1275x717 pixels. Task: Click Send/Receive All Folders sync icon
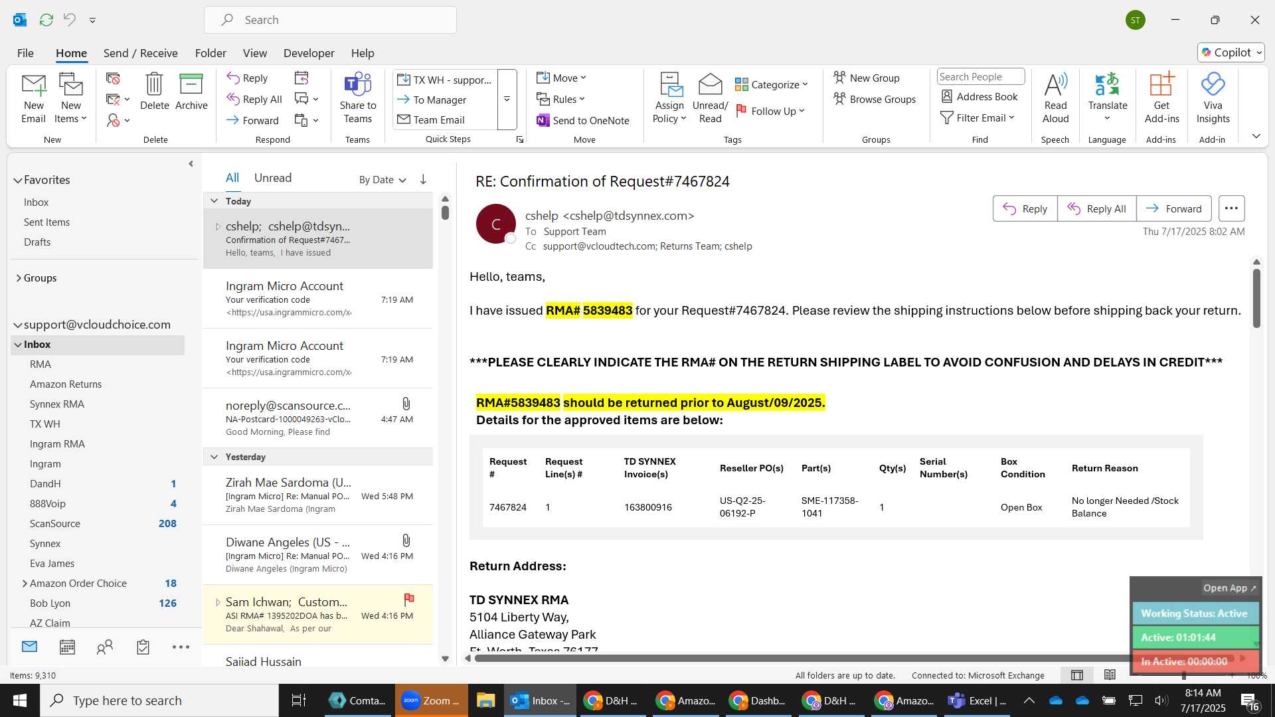46,20
